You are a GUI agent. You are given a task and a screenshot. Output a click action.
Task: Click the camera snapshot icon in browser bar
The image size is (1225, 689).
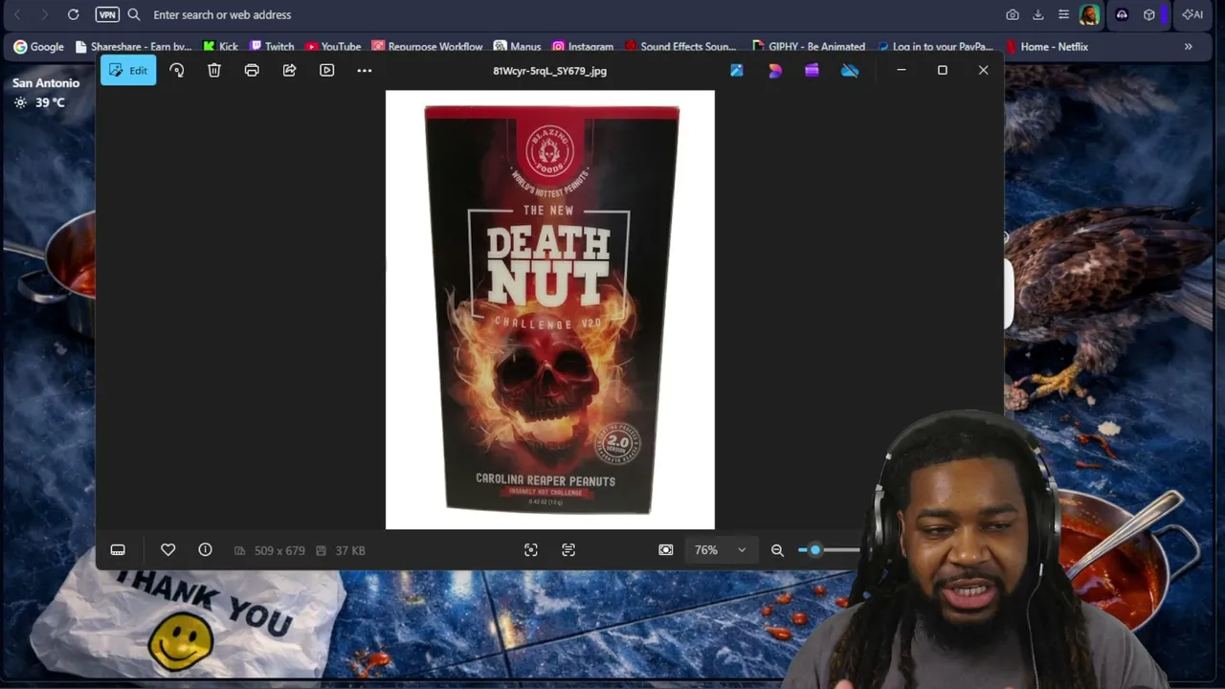(x=1013, y=14)
